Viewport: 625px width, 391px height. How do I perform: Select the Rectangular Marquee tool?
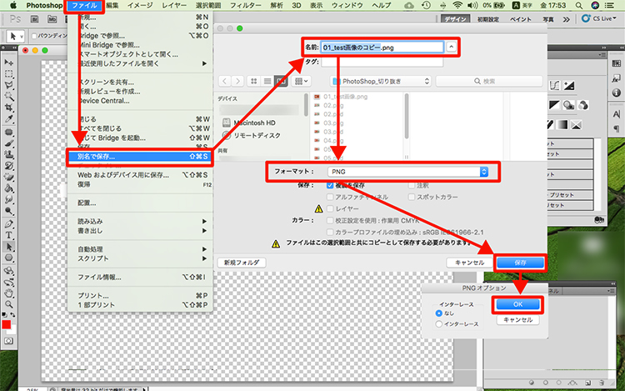click(x=9, y=74)
